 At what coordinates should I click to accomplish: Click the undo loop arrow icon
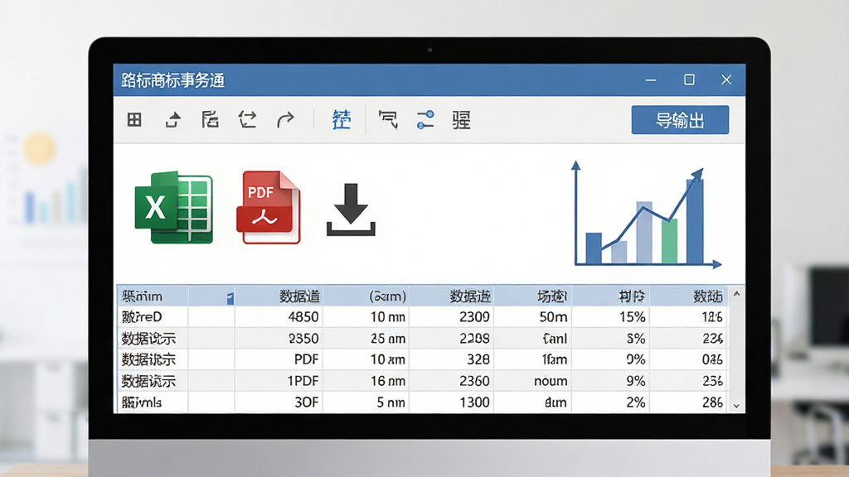[x=247, y=119]
